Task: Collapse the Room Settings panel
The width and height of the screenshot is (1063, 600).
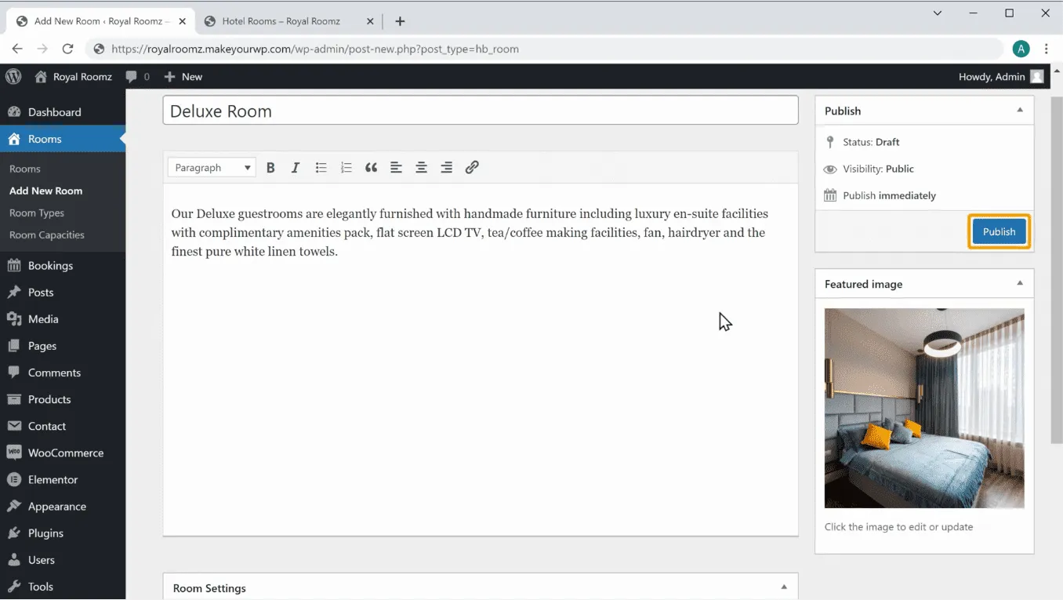Action: point(783,587)
